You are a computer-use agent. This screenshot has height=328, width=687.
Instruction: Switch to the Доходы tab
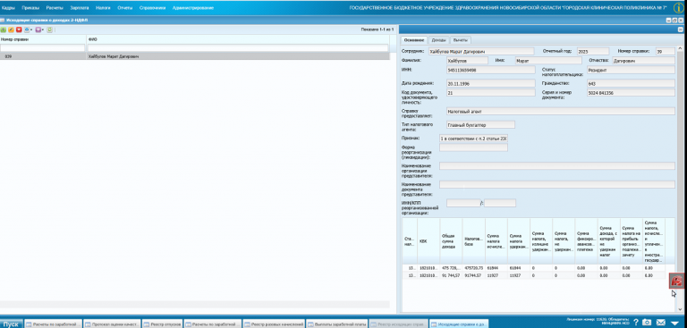pyautogui.click(x=438, y=40)
